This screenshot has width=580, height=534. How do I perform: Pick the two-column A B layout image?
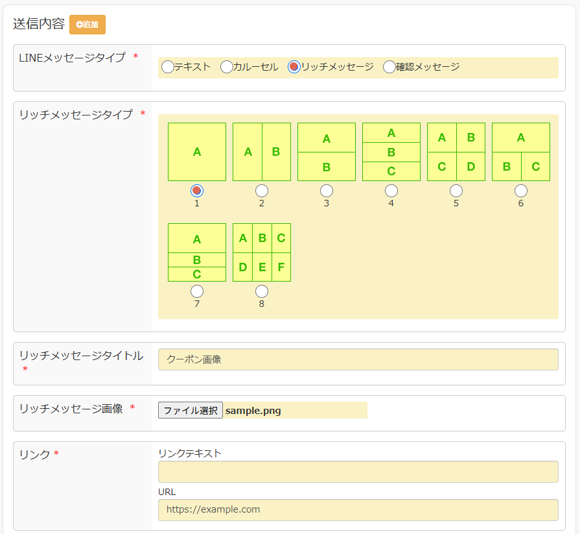pos(262,152)
